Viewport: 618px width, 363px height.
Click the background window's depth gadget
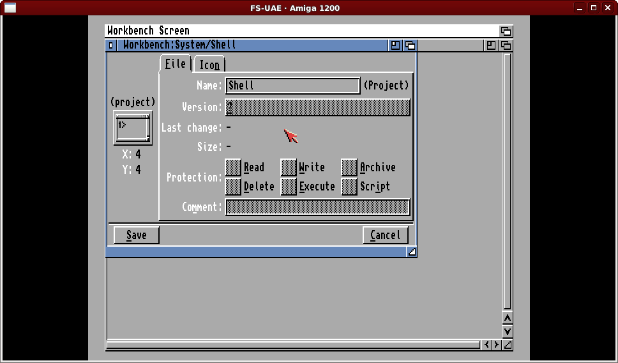pos(506,45)
